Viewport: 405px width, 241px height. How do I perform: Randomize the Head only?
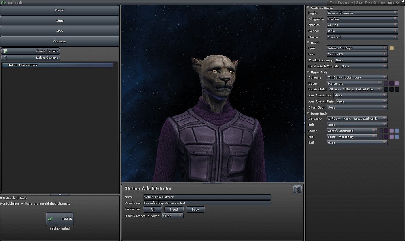(174, 209)
